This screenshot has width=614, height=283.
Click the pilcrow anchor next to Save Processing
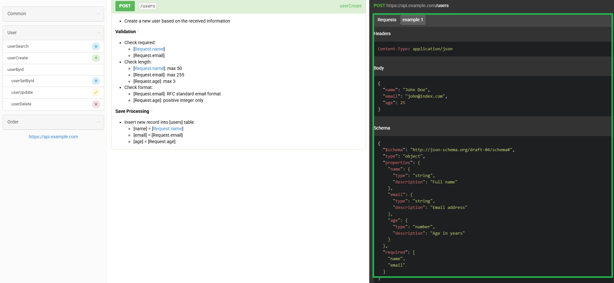click(152, 111)
